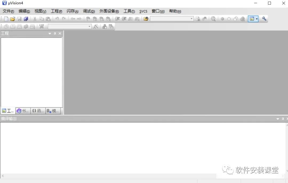288x183 pixels.
Task: Toggle the project window view button
Action: click(252, 19)
